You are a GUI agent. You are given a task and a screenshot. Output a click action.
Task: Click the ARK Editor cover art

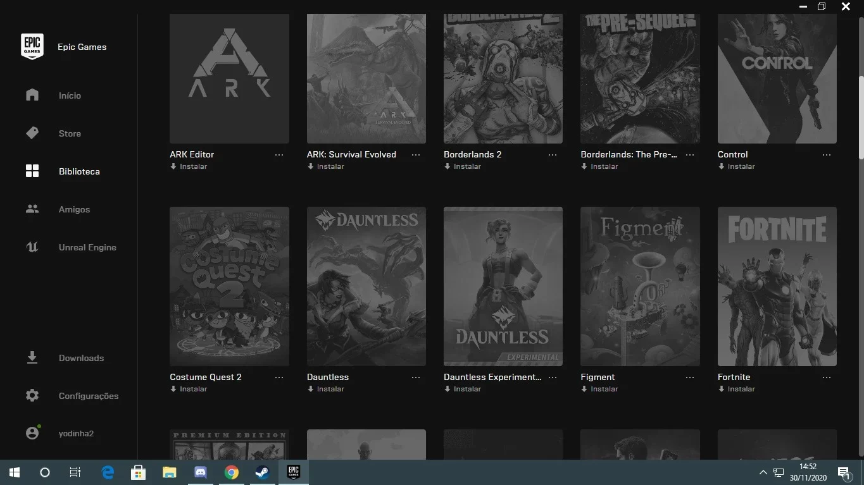(x=229, y=79)
